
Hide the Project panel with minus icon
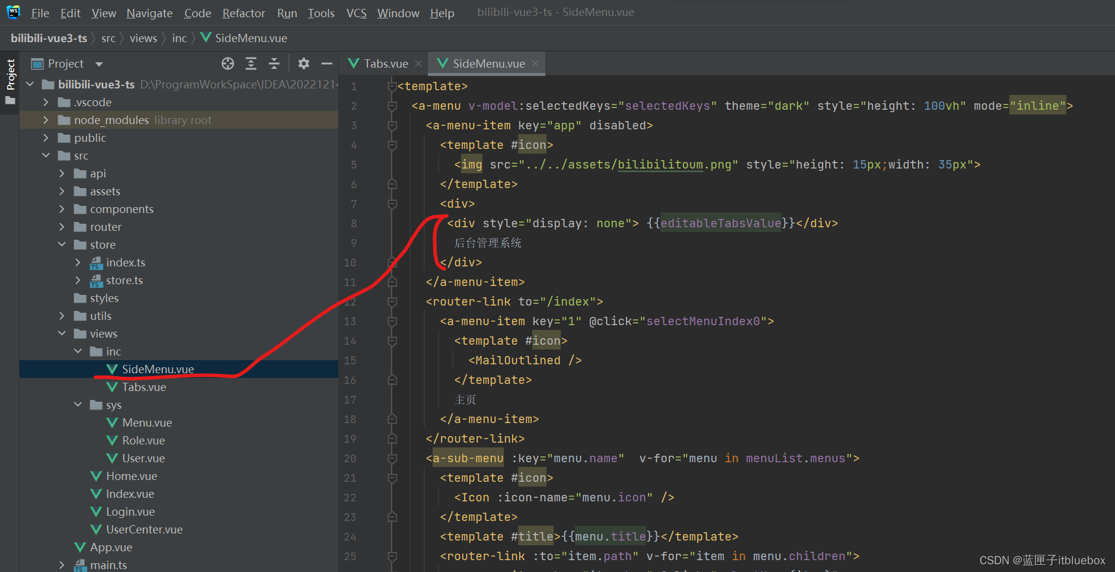326,63
